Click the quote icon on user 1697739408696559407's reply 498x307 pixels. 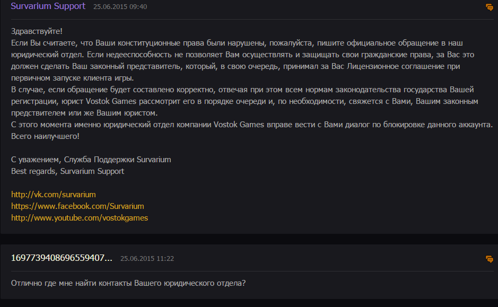click(x=489, y=259)
